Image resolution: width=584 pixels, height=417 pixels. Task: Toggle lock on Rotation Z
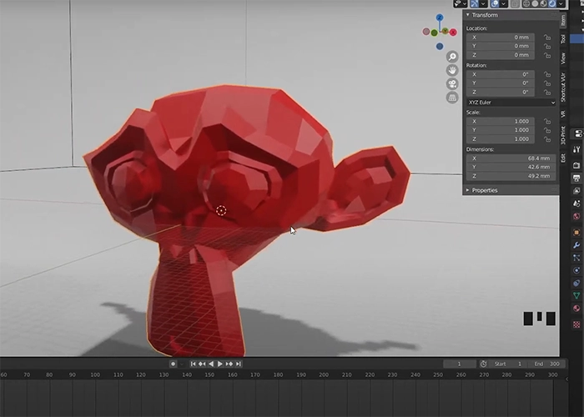(x=546, y=93)
